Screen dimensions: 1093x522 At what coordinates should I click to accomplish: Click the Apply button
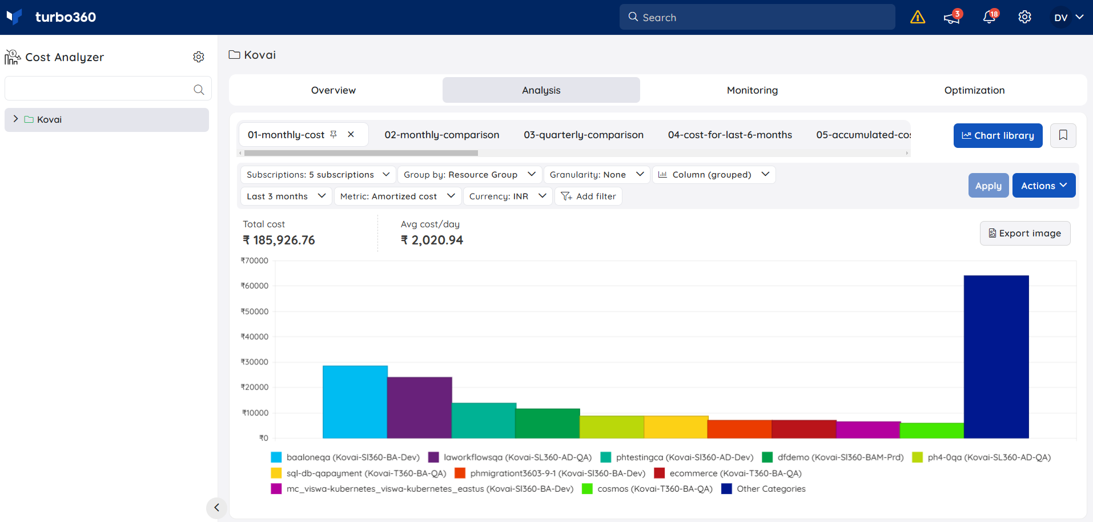pos(988,186)
